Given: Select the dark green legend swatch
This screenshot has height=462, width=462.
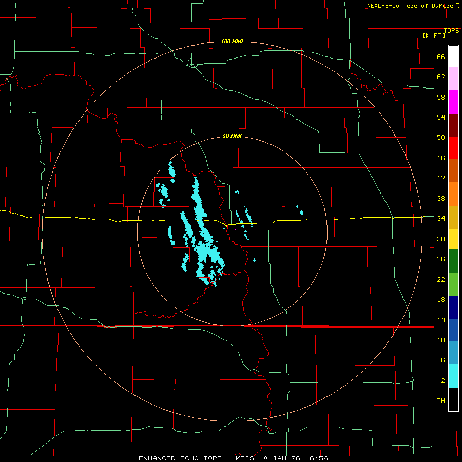Looking at the screenshot, I should [x=453, y=261].
